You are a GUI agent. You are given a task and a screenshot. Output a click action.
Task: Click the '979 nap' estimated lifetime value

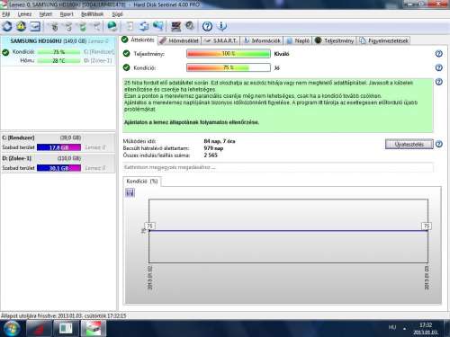coord(213,148)
